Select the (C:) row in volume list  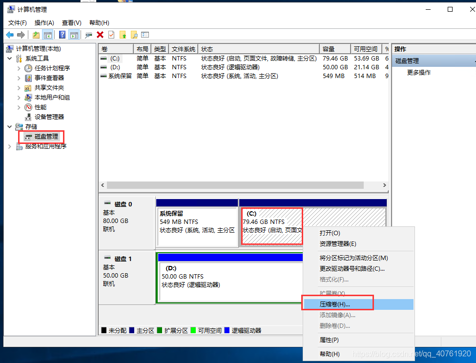pos(244,58)
